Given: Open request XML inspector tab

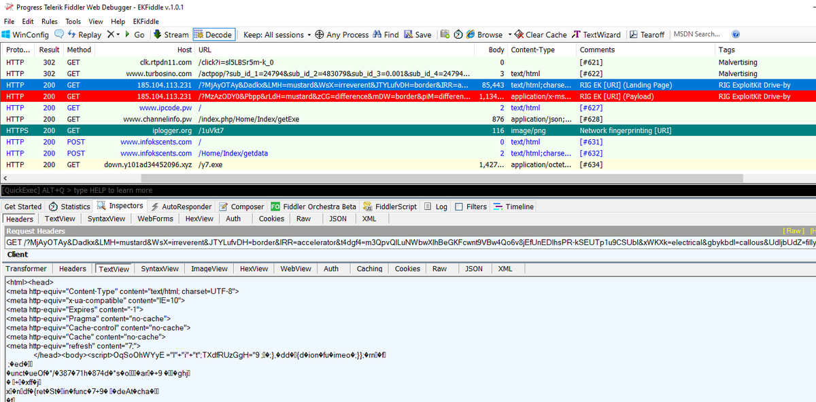Looking at the screenshot, I should pyautogui.click(x=369, y=219).
